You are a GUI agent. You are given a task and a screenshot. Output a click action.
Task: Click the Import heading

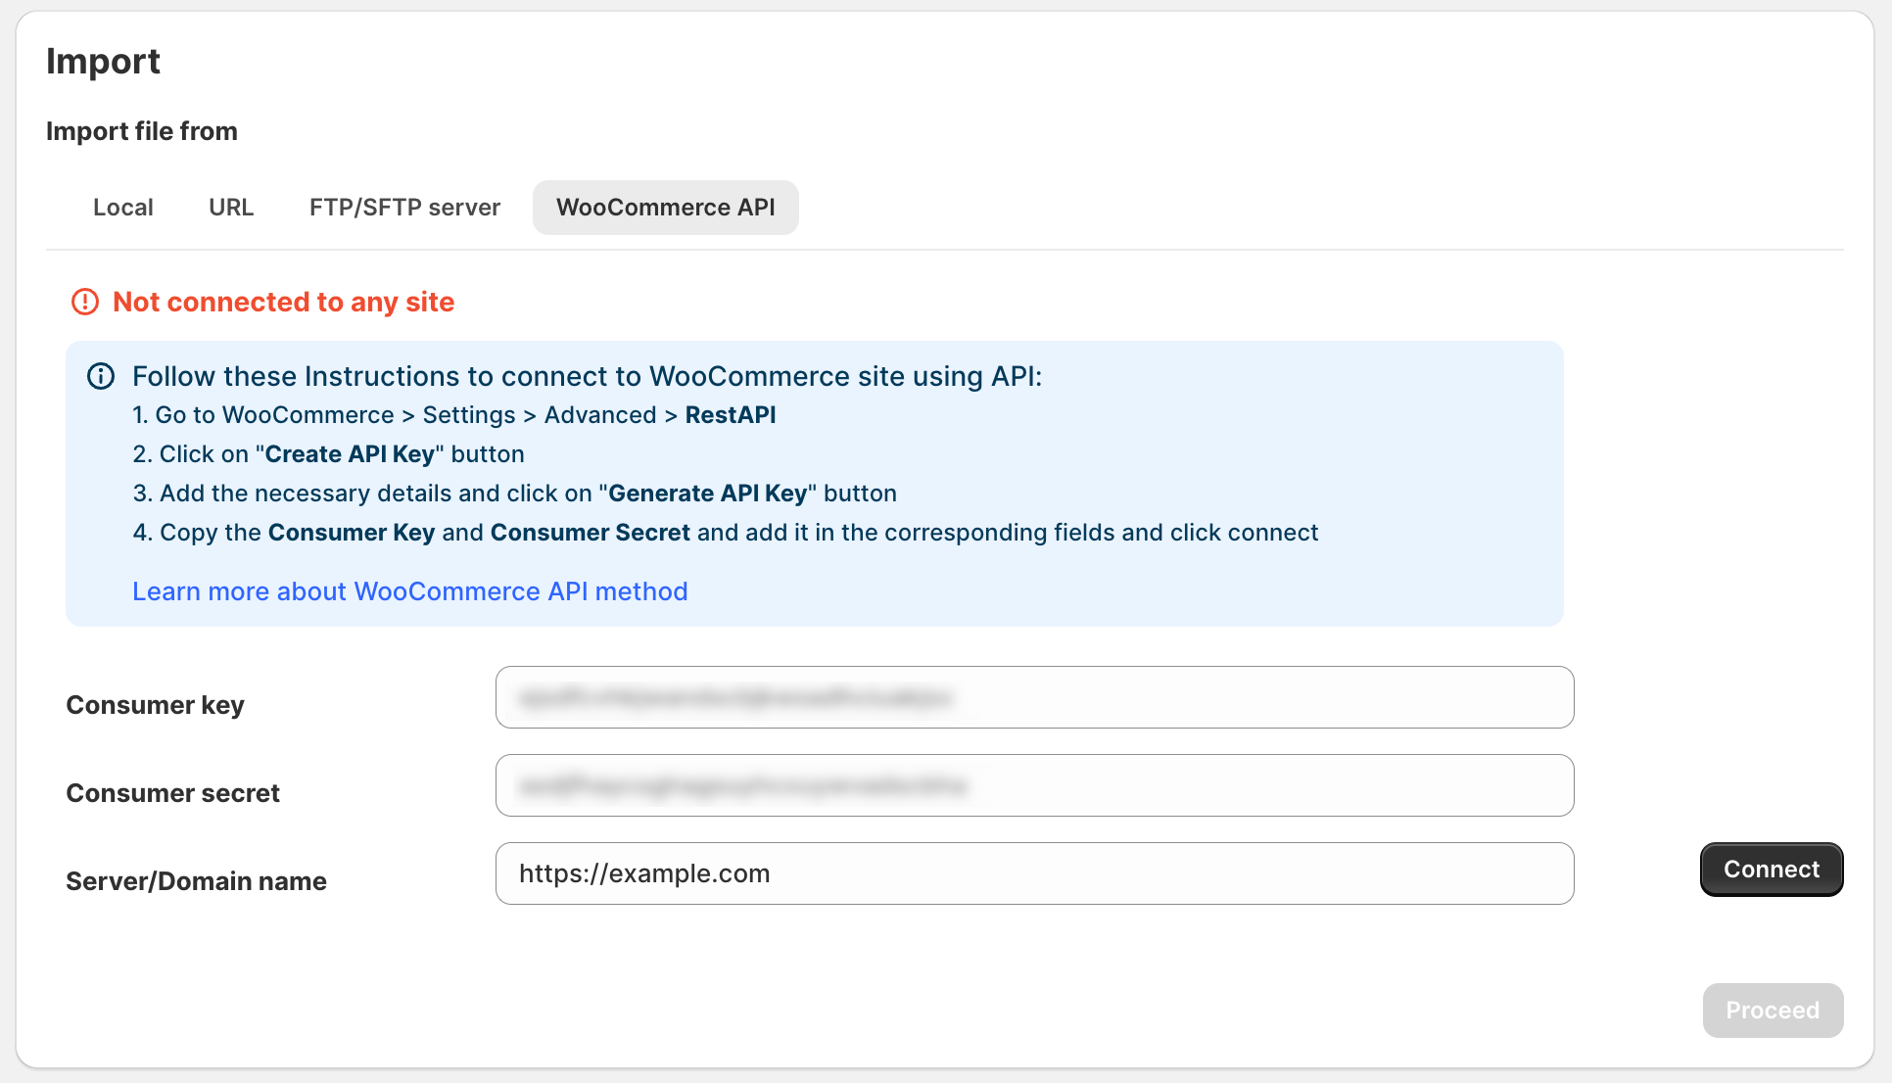pyautogui.click(x=103, y=61)
